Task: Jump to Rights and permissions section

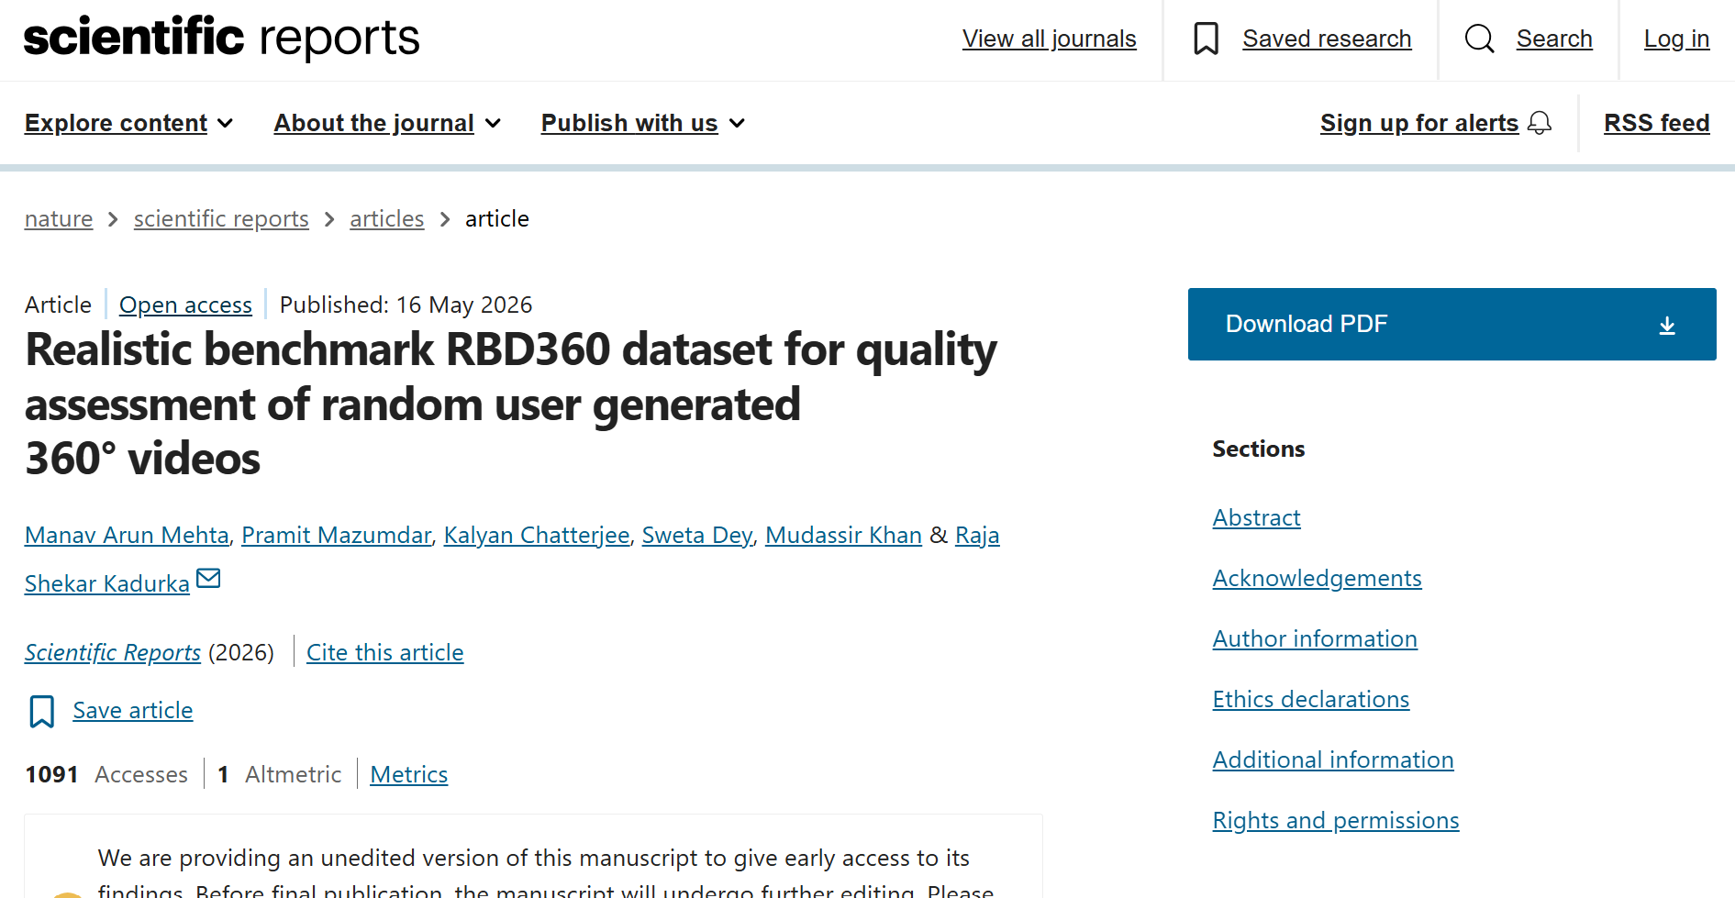Action: click(1336, 820)
